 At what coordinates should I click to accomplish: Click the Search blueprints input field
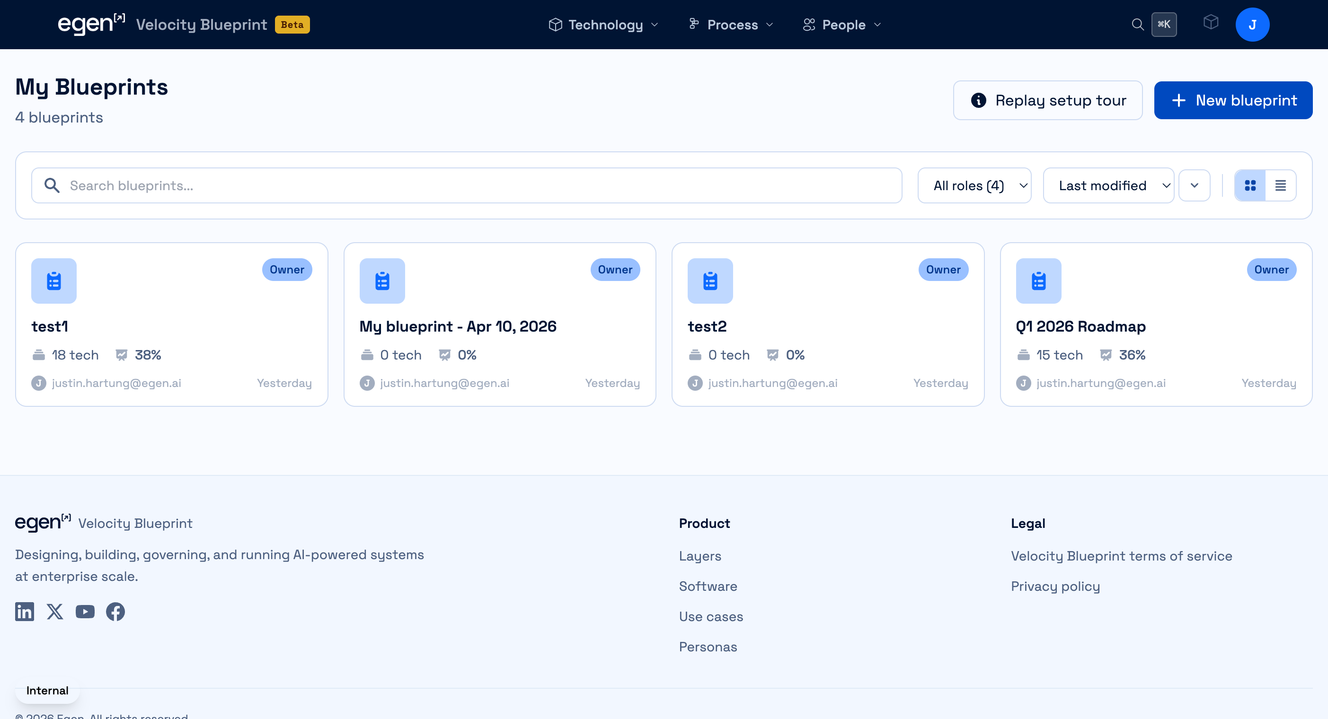466,185
